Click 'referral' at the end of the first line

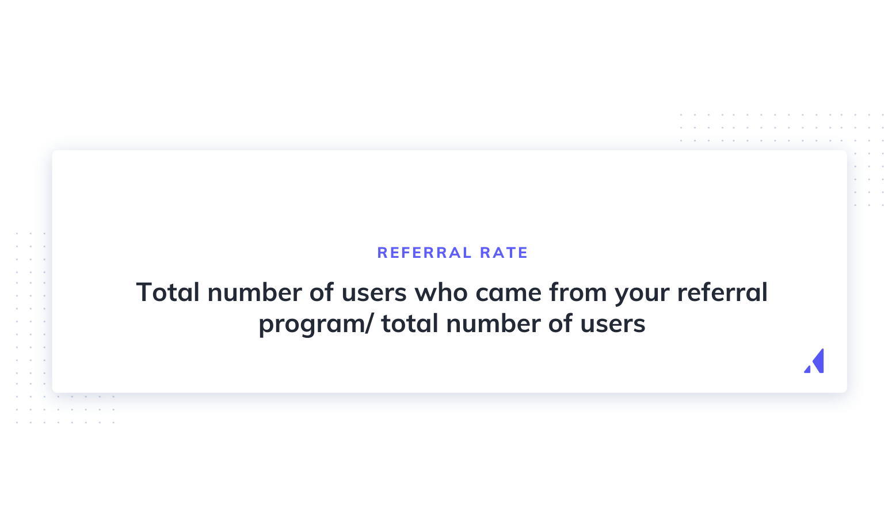722,292
